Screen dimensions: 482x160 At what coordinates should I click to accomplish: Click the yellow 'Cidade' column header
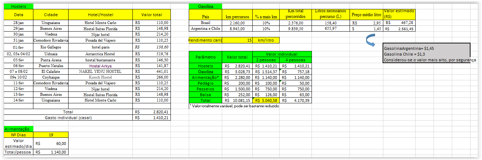51,15
